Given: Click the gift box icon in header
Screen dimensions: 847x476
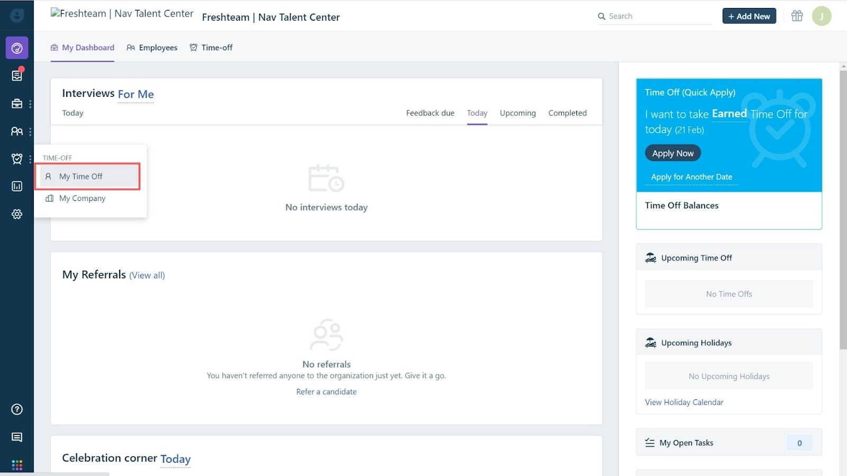Looking at the screenshot, I should click(x=797, y=16).
